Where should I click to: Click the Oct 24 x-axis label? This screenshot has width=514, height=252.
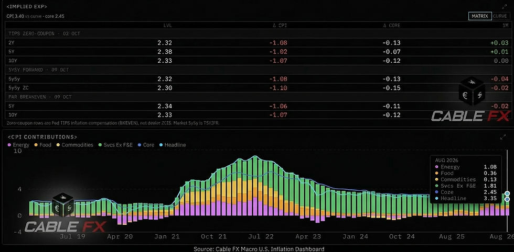pos(402,236)
